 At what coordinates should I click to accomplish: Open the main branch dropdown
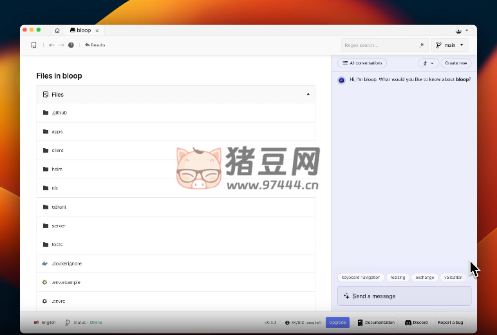pos(449,45)
